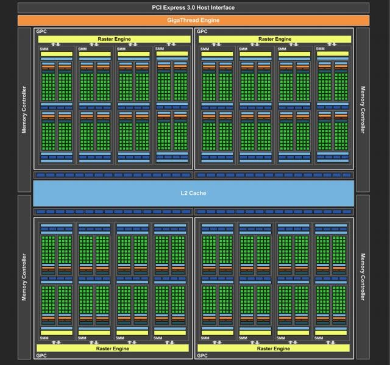This screenshot has width=390, height=365.
Task: Click the GPC label of the bottom-right cluster
Action: [x=202, y=355]
